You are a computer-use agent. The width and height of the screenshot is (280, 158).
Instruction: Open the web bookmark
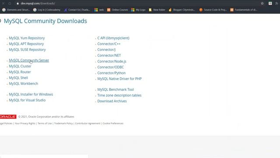(x=99, y=10)
